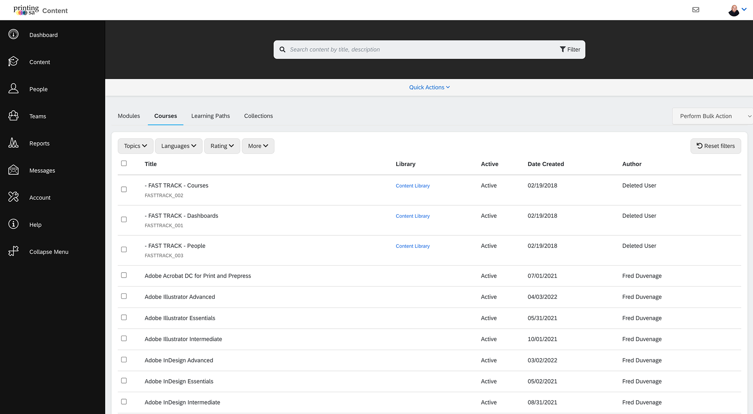Check Adobe Illustrator Intermediate row checkbox
753x414 pixels.
click(x=124, y=338)
